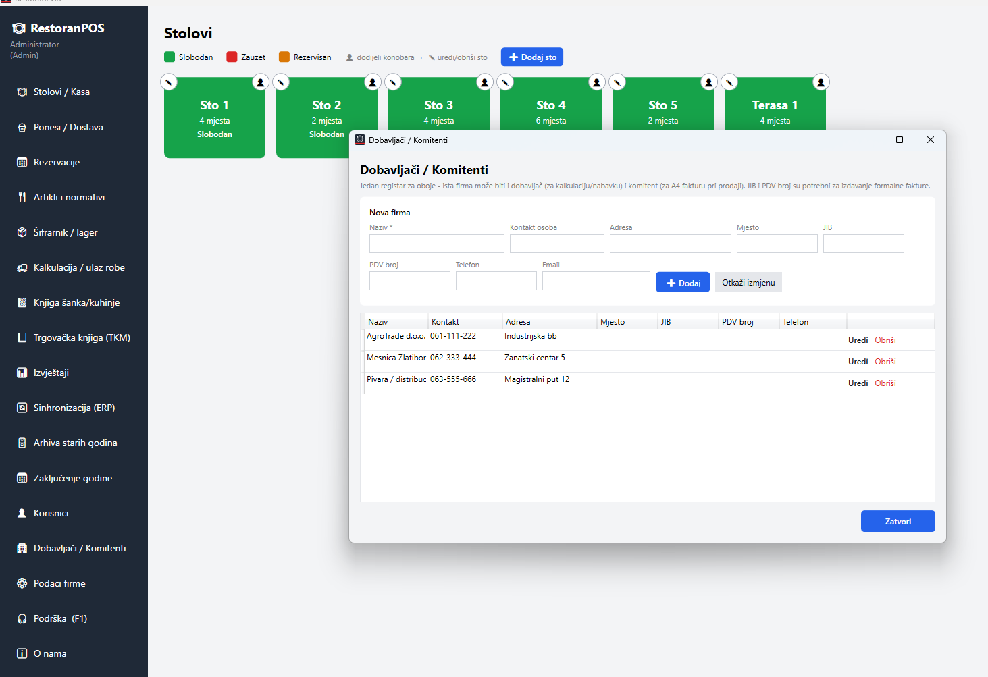Click the edit pencil icon on Sto 3

click(393, 82)
